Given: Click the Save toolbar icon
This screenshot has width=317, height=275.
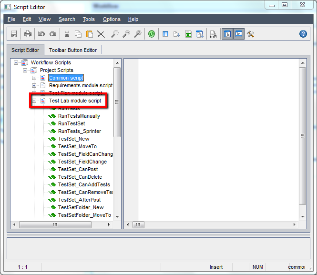Looking at the screenshot, I should (x=14, y=34).
